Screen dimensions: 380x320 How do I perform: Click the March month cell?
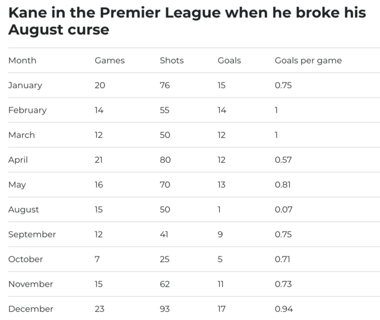(22, 135)
